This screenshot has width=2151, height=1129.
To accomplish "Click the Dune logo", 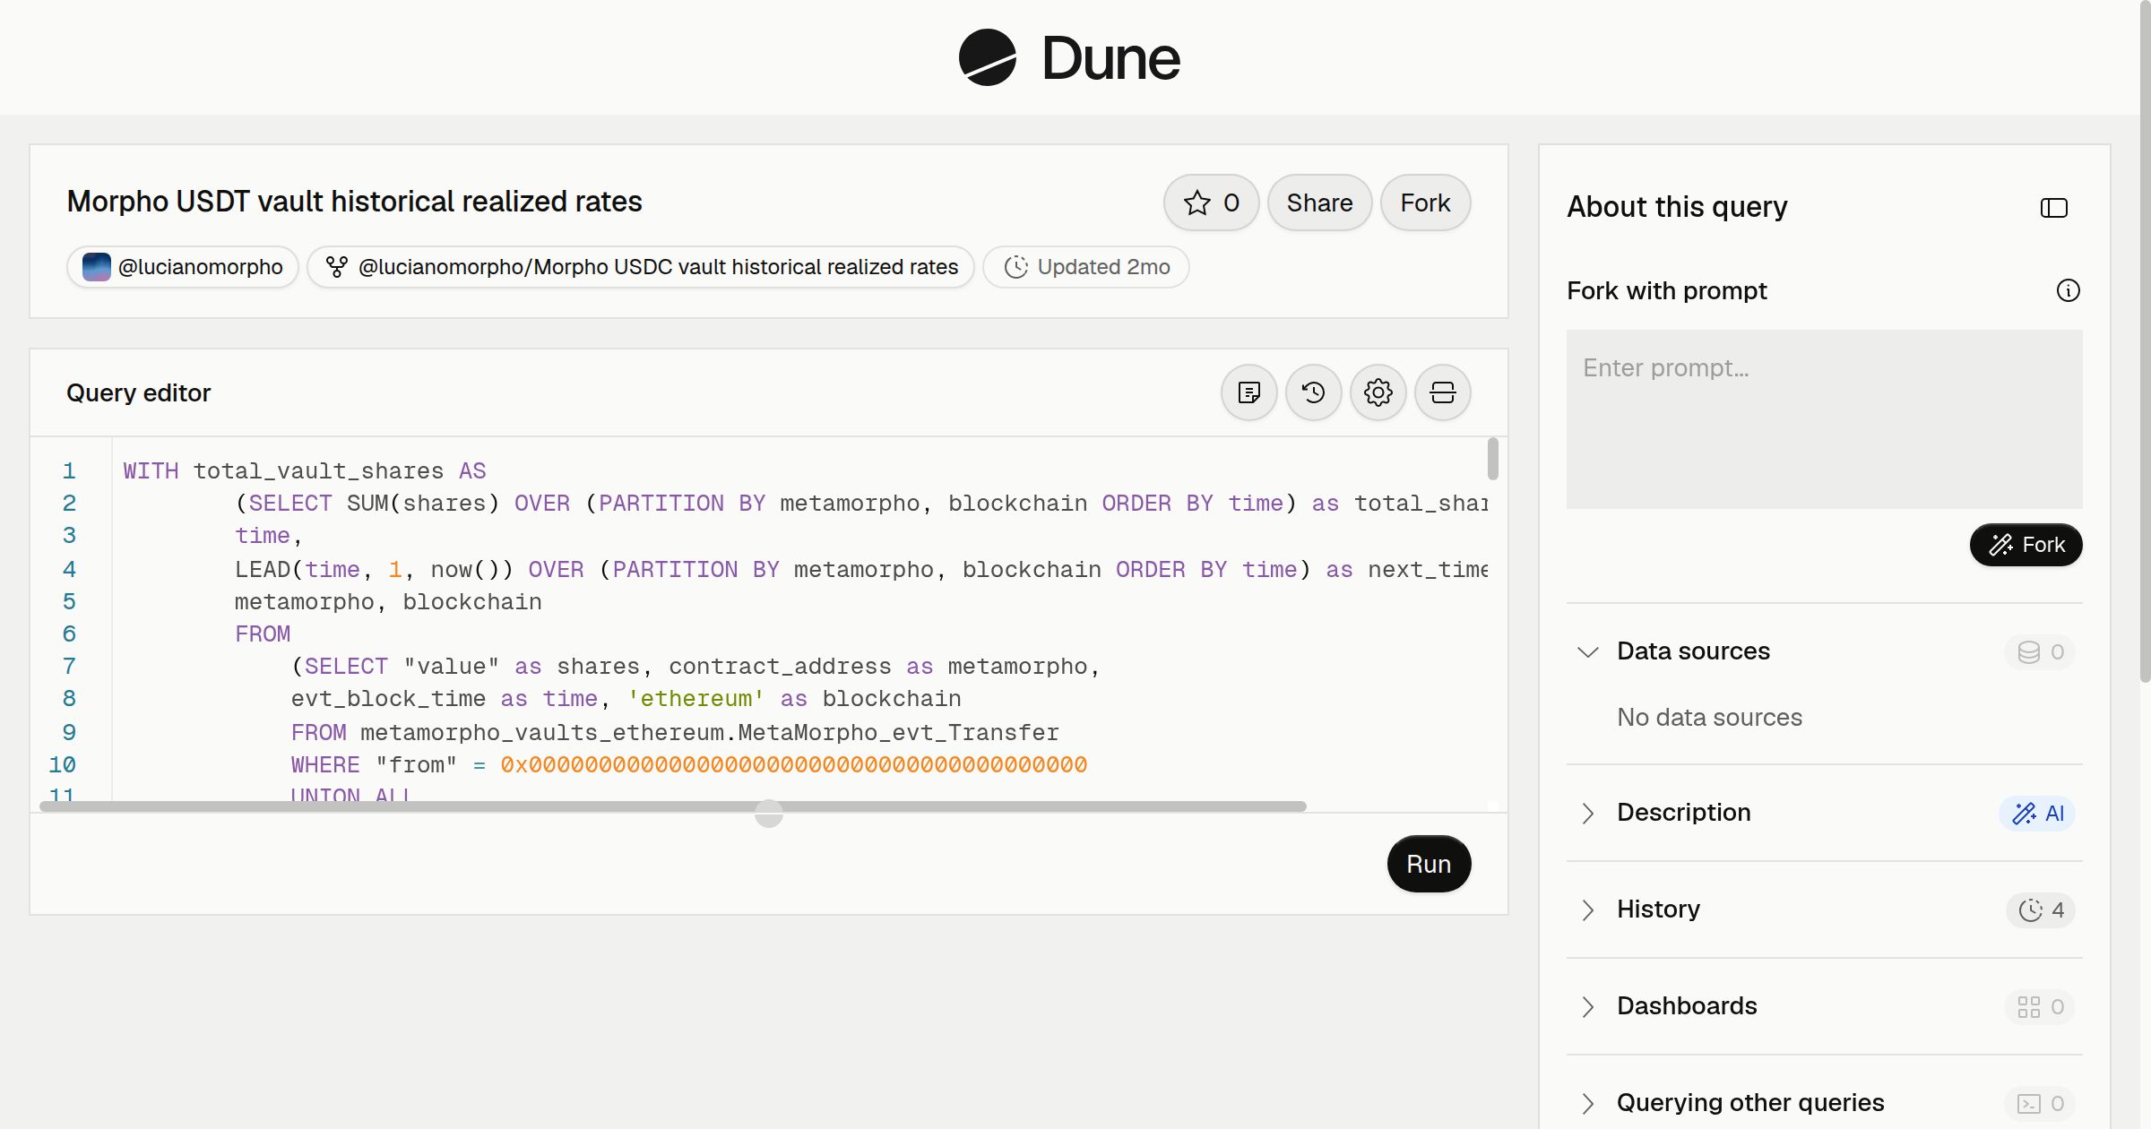I will [1069, 57].
